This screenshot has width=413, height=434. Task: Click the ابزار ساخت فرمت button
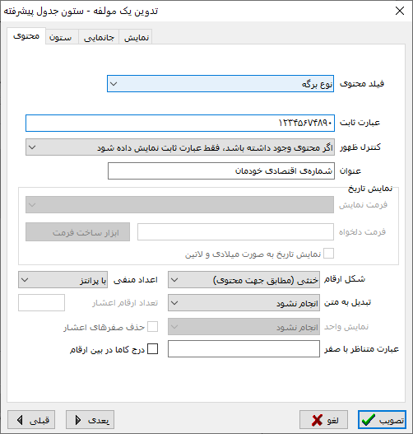point(77,232)
